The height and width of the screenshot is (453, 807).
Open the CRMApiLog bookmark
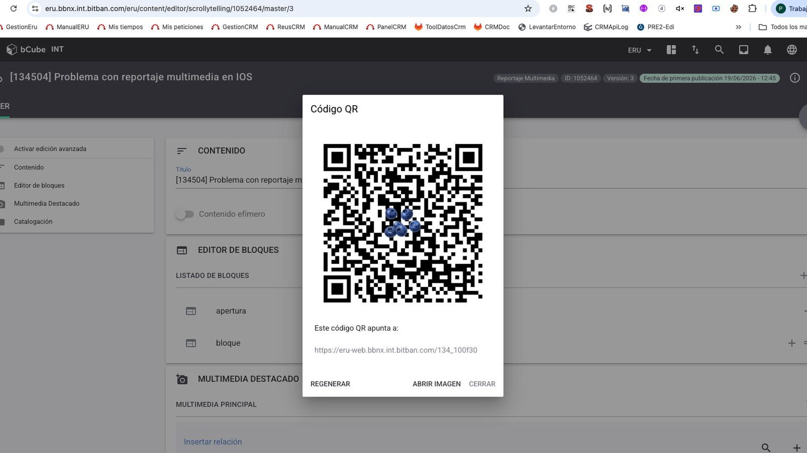[x=606, y=27]
